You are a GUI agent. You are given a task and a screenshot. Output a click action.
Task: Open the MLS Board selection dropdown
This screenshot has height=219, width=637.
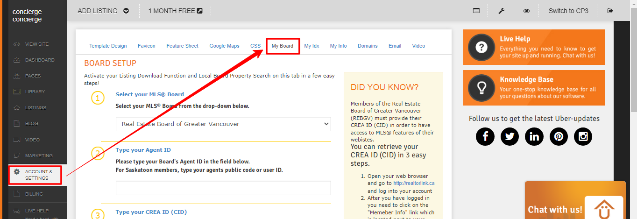pos(223,124)
